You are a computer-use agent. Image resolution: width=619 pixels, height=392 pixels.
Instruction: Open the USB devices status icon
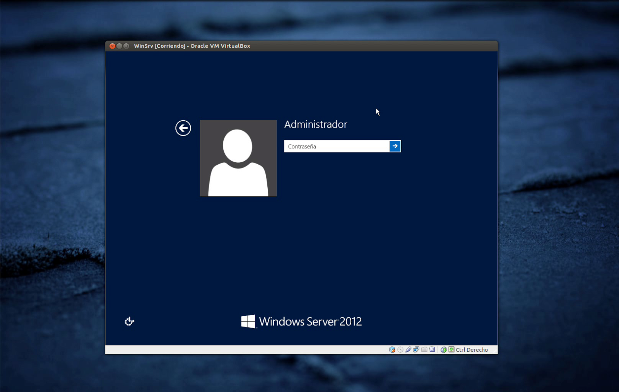click(x=408, y=349)
